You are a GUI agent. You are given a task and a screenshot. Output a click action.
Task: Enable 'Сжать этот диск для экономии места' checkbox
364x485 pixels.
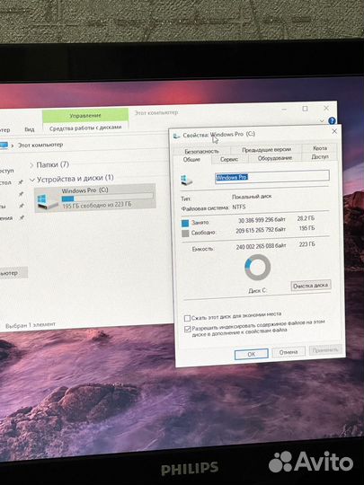[x=187, y=318]
